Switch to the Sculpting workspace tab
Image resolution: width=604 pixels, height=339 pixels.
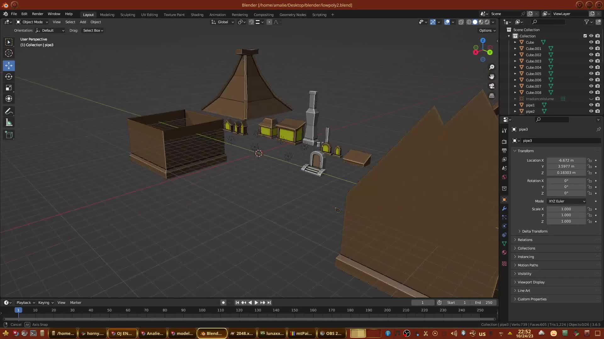pos(127,15)
